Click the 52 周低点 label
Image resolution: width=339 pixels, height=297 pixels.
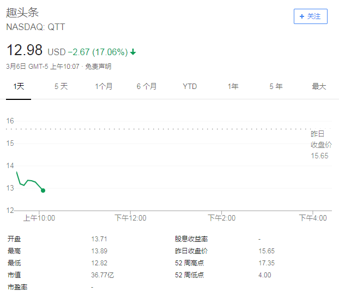(x=189, y=275)
